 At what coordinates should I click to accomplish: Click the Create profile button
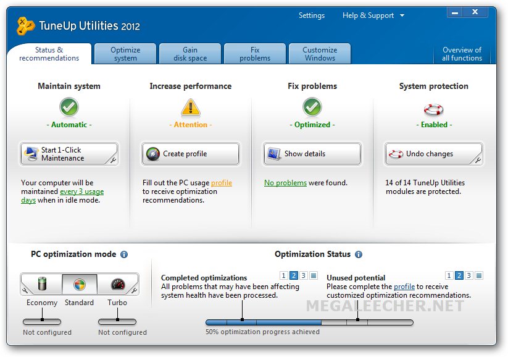tap(191, 154)
